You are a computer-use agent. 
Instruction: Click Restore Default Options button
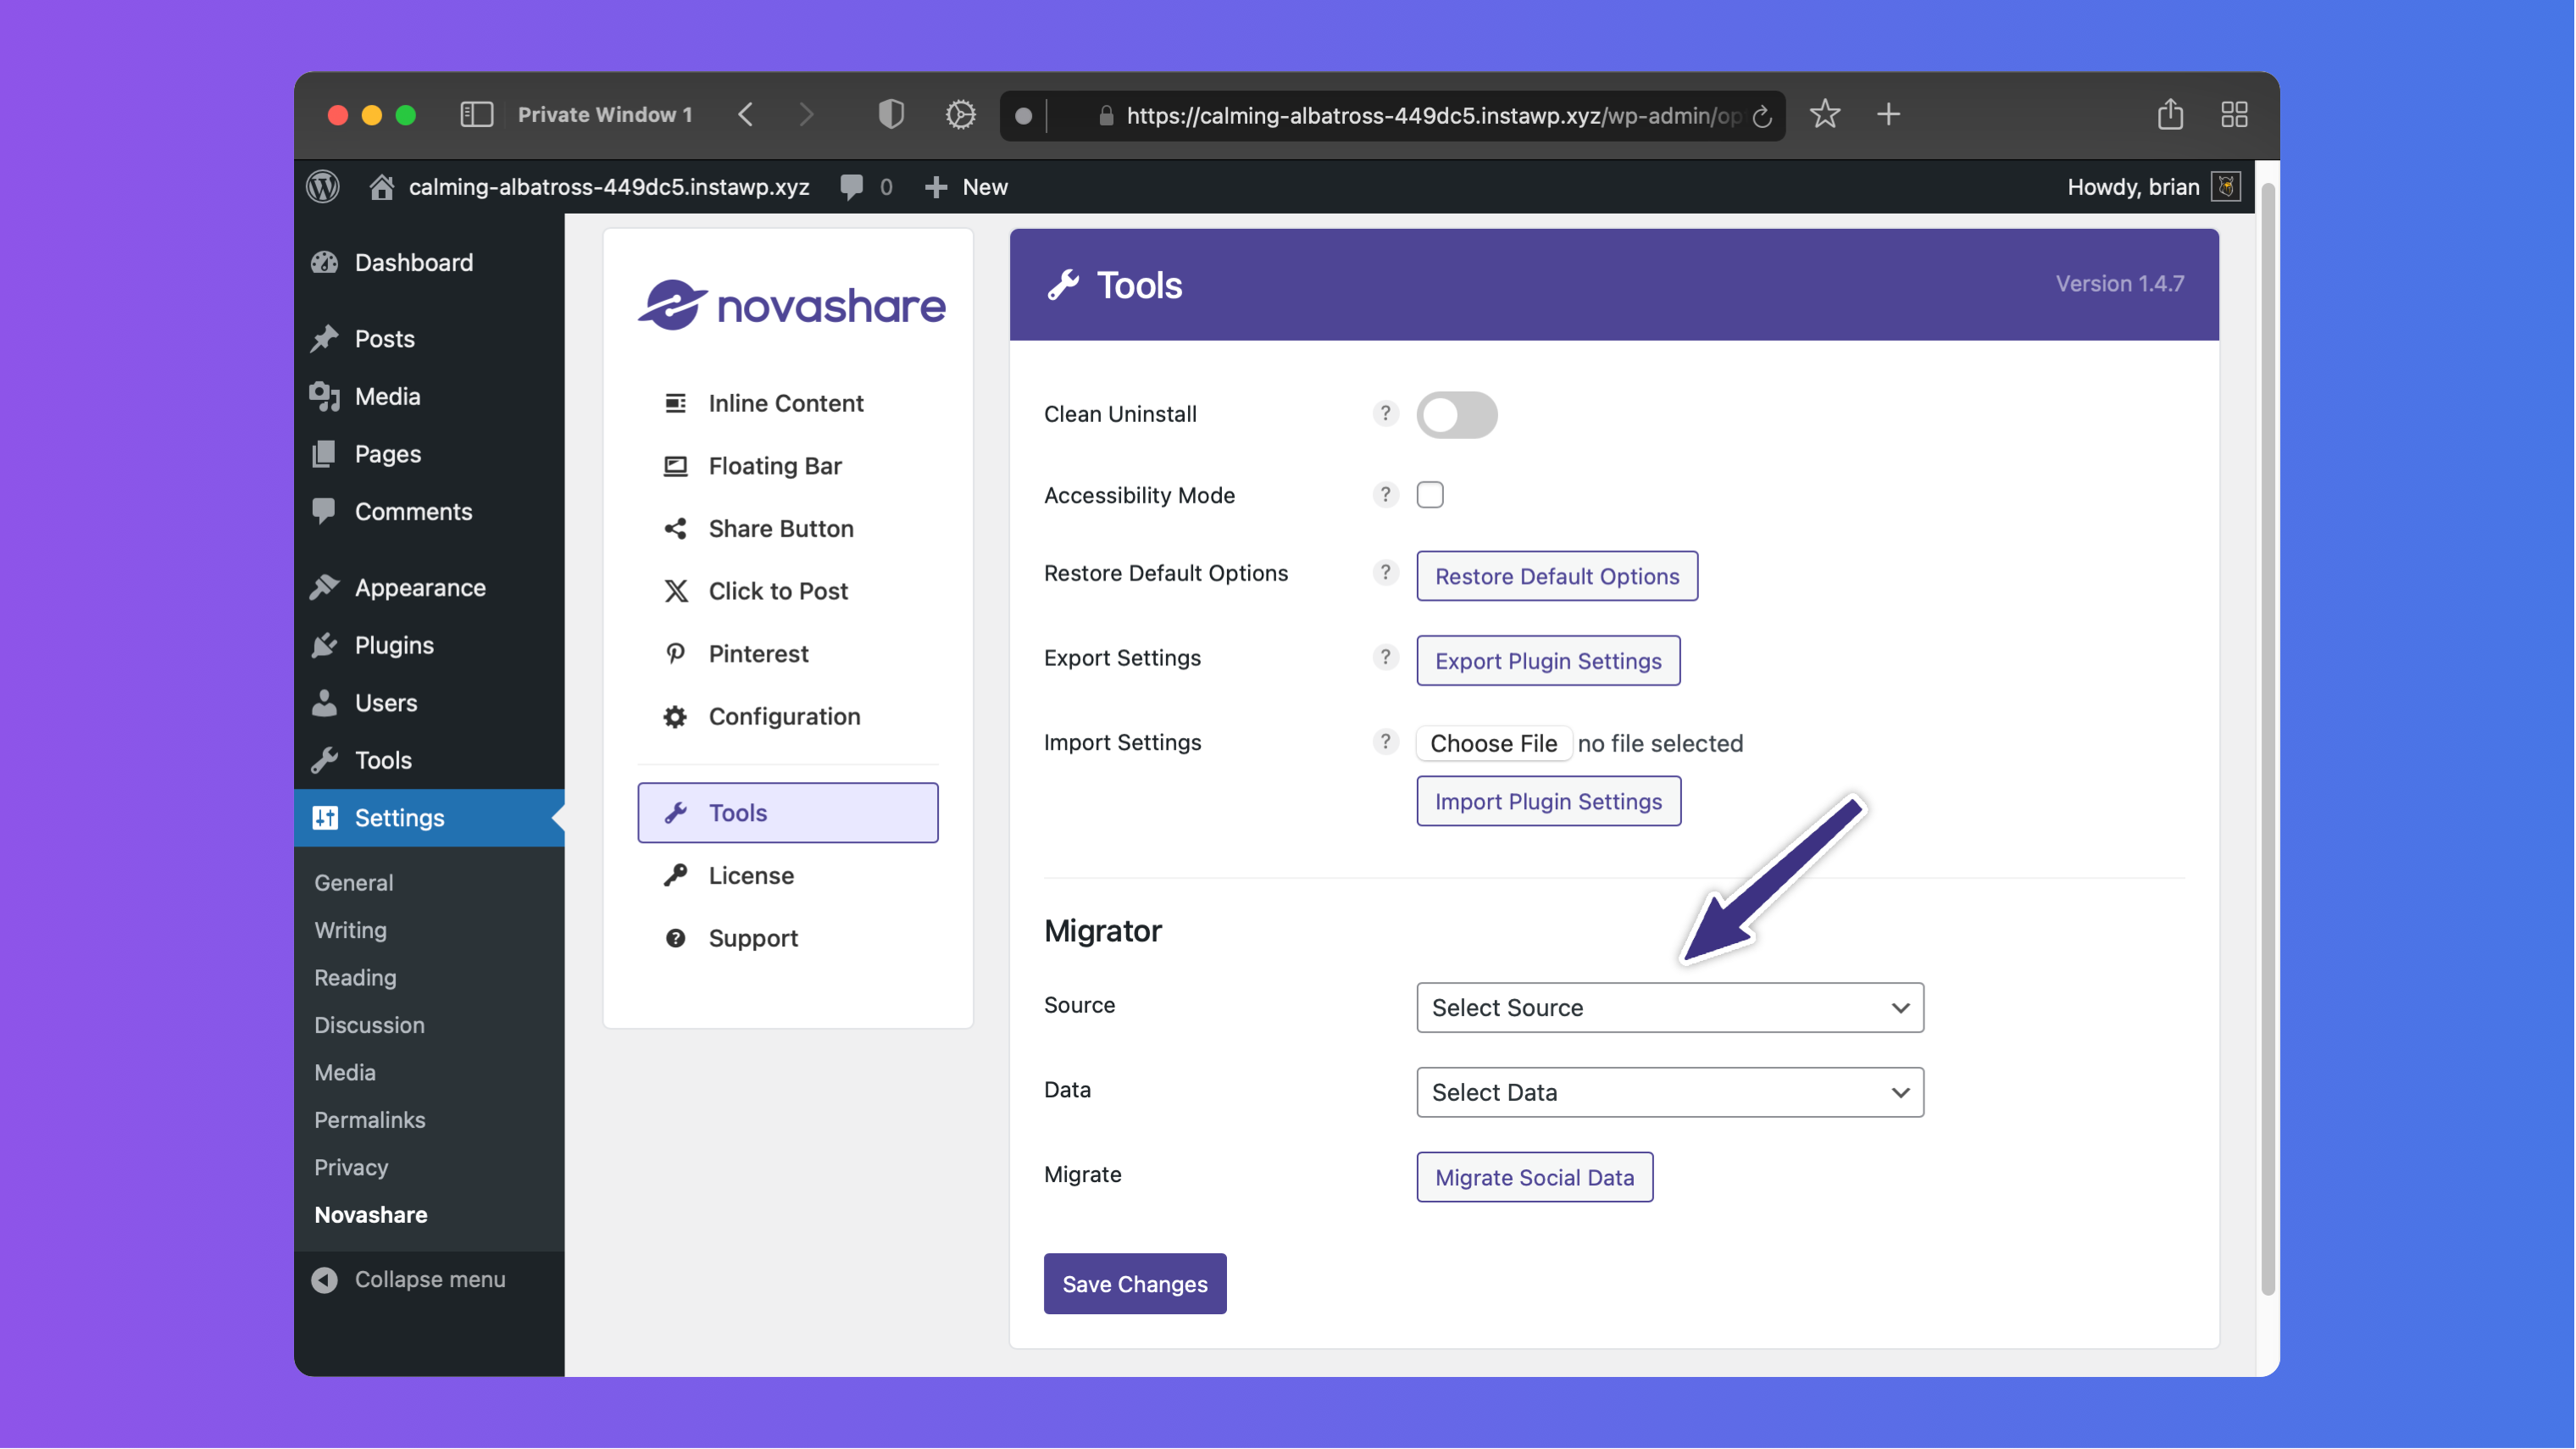click(x=1557, y=576)
